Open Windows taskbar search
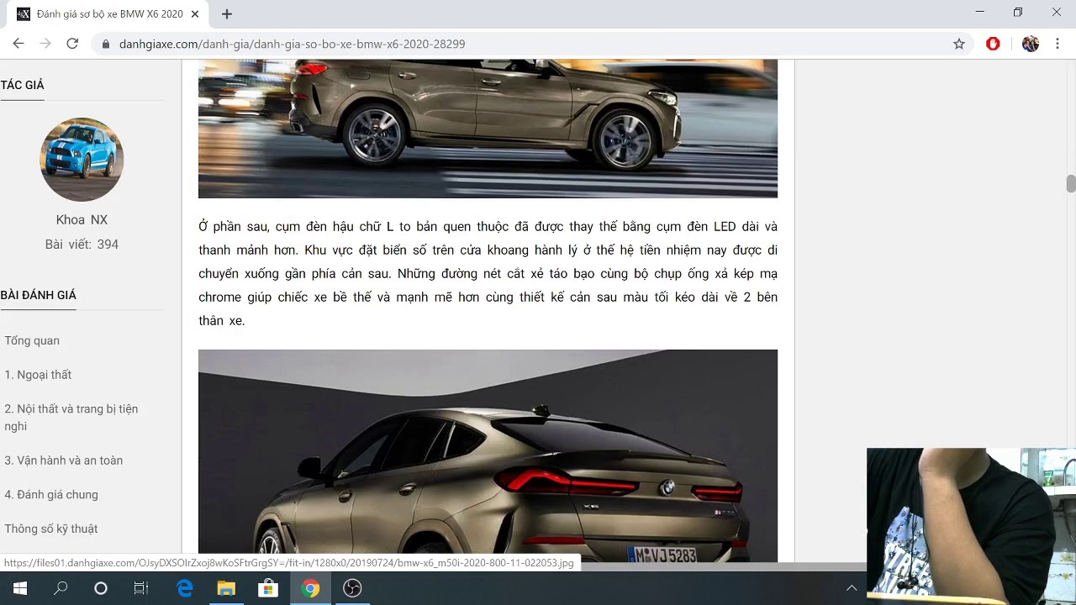This screenshot has height=605, width=1076. [61, 588]
